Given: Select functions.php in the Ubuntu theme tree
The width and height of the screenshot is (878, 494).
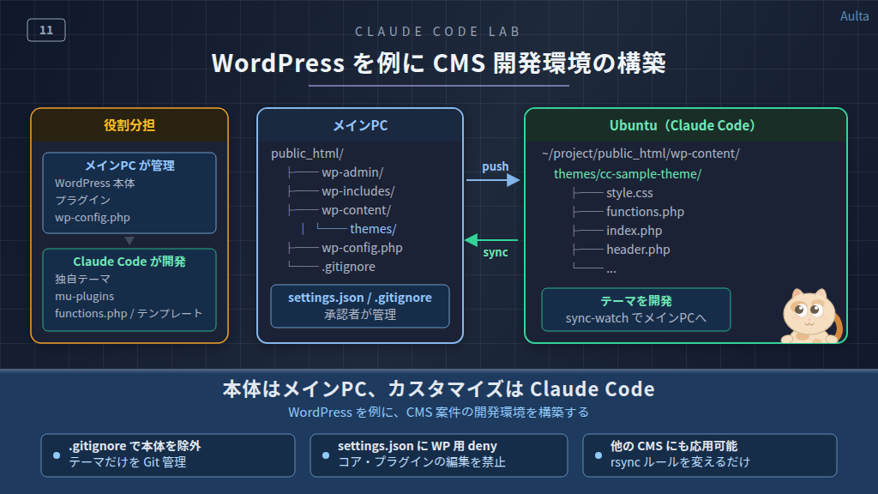Looking at the screenshot, I should point(645,212).
